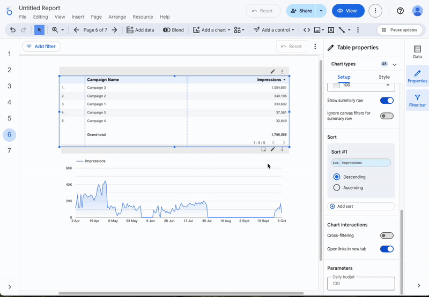
Task: Click the canvas horizontal scrollbar
Action: 181,293
